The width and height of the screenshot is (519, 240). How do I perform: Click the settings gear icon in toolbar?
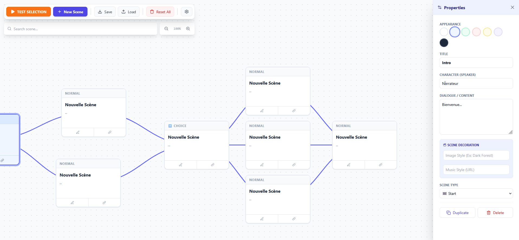(187, 12)
